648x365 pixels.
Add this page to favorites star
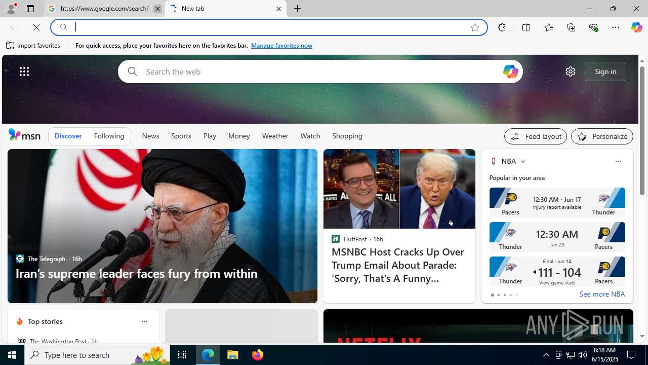[x=474, y=27]
